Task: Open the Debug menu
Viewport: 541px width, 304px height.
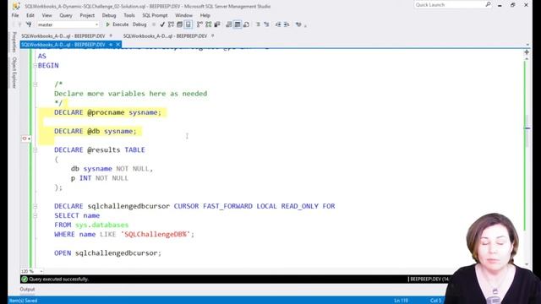Action: (109, 15)
